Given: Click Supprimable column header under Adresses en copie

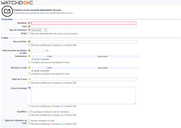Looking at the screenshot, I should coord(102,67).
